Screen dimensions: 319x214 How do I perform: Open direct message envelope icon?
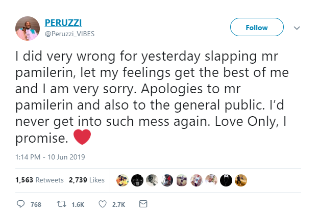[x=143, y=204]
